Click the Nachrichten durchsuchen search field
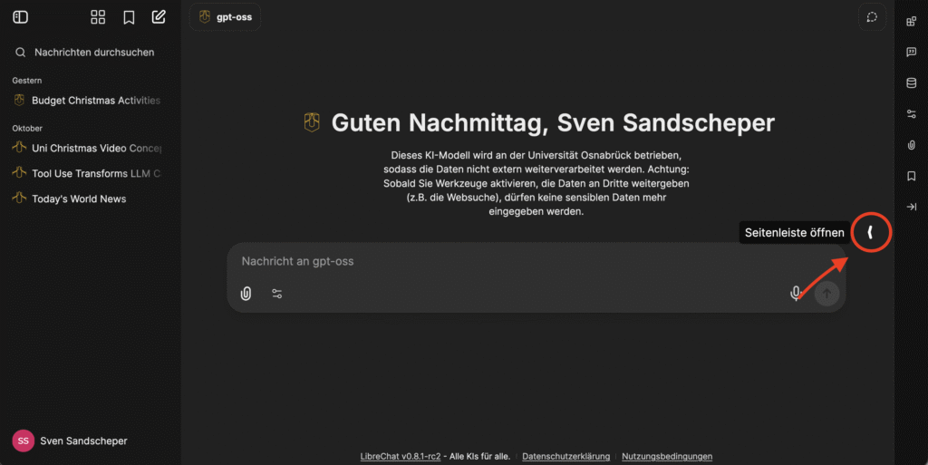 point(94,53)
